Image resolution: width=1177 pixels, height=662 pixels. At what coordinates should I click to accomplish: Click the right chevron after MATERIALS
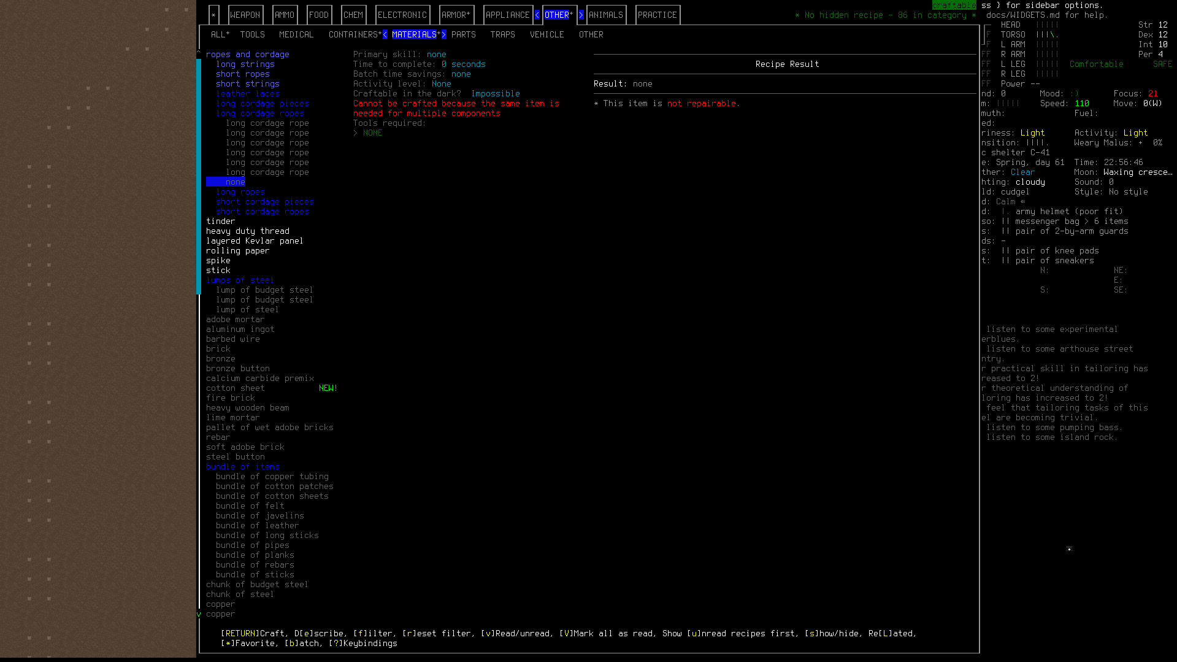coord(443,34)
